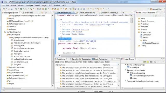Collapse all in Package Explorer
166x93 pixels.
39,13
